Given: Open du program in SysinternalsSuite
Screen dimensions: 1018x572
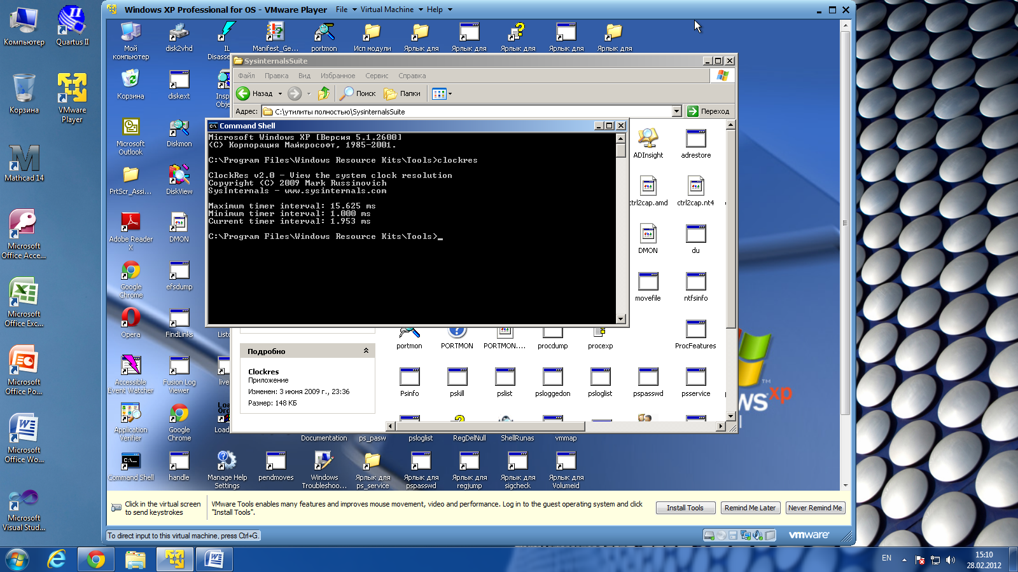Looking at the screenshot, I should click(695, 238).
